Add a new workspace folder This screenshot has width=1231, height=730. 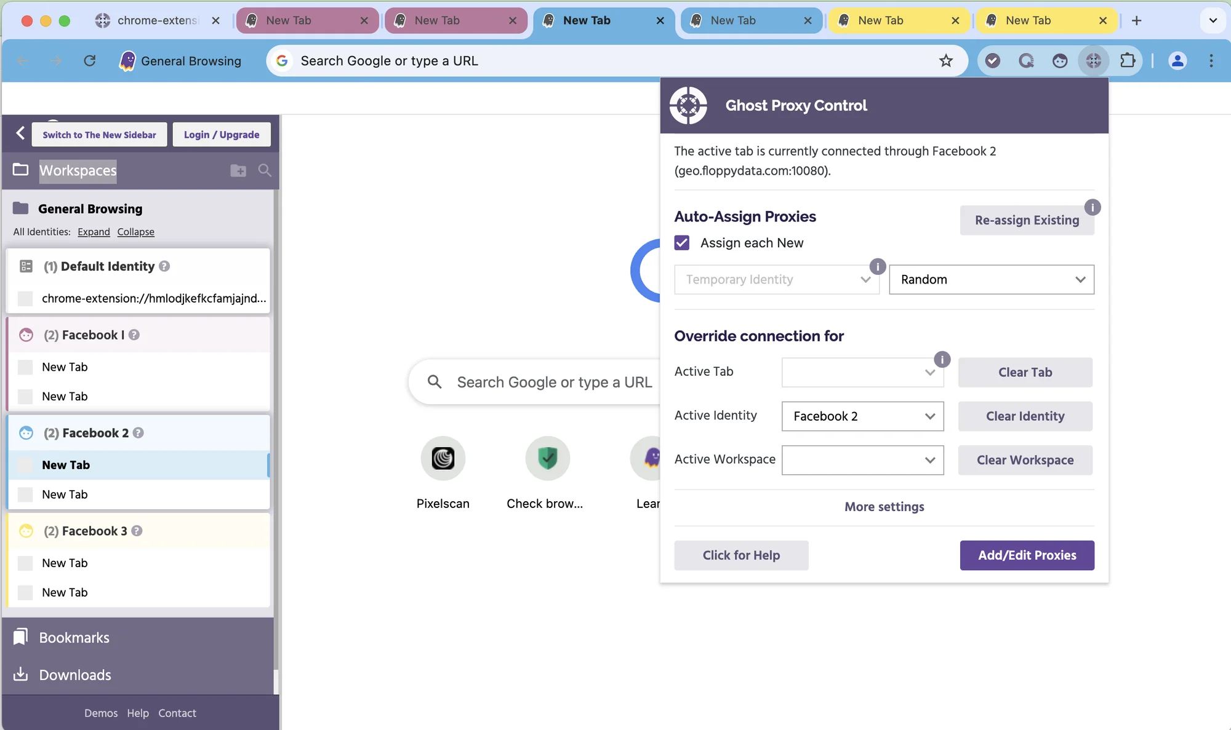pyautogui.click(x=238, y=170)
